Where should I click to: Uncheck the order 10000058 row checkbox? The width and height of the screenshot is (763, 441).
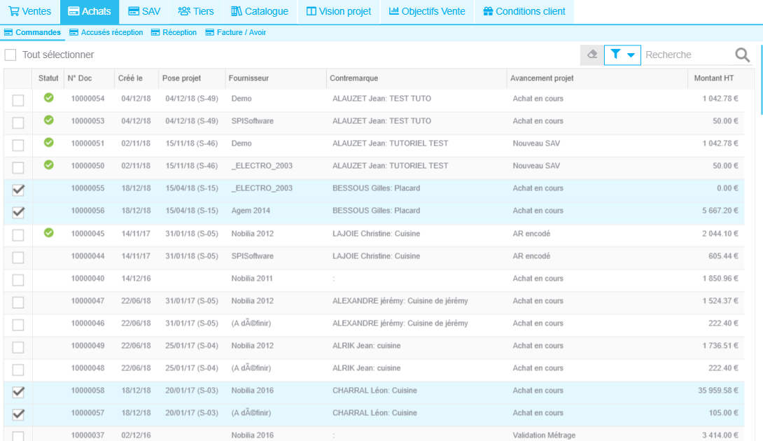pyautogui.click(x=18, y=392)
